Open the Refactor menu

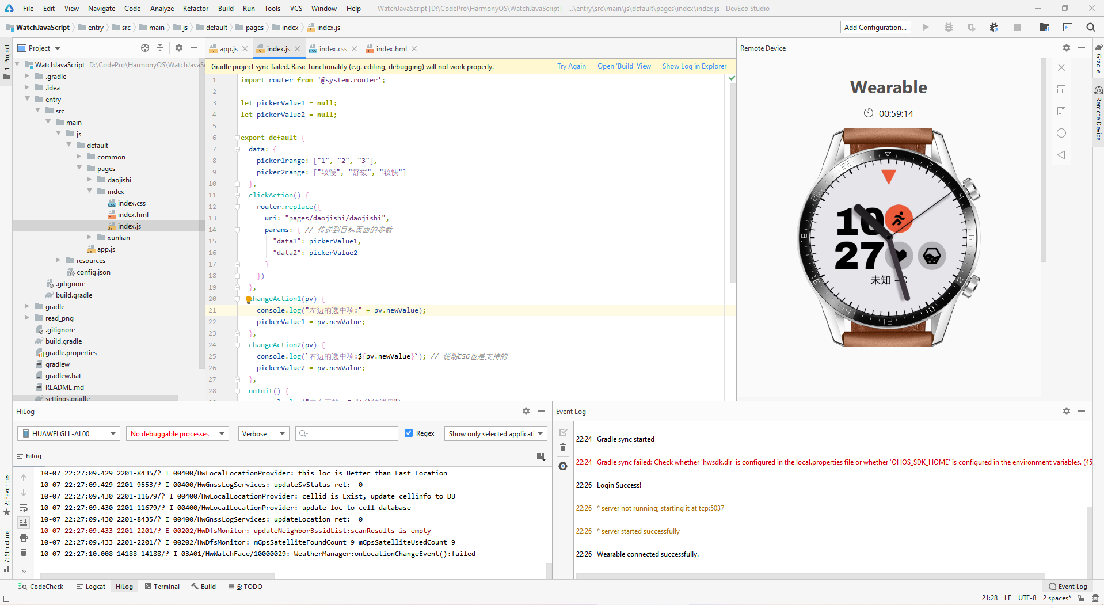click(196, 9)
